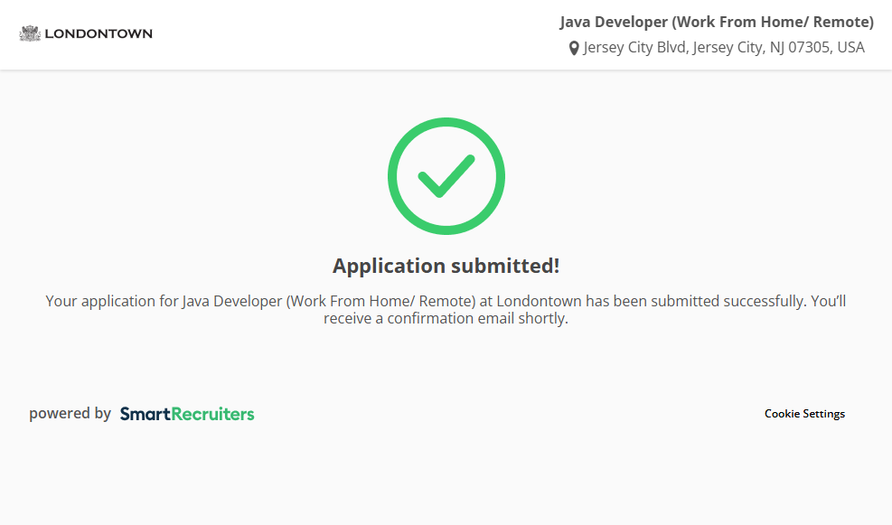Click the Java Developer job title
The image size is (892, 525).
(x=615, y=22)
